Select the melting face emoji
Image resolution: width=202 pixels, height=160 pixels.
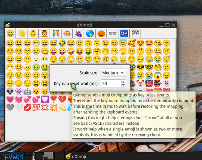pyautogui.click(x=97, y=43)
